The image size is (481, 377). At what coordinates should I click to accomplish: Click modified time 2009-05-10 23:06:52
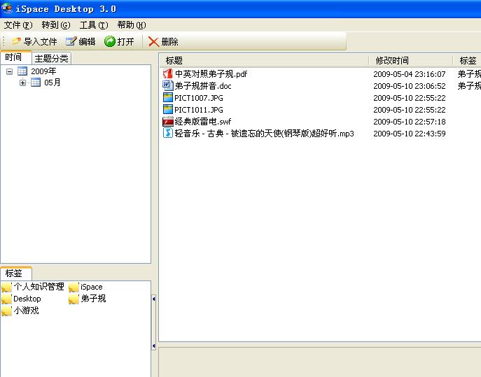[x=409, y=86]
